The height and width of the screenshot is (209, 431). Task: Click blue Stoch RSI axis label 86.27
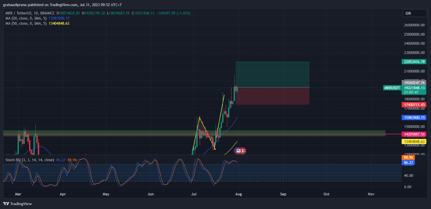[408, 163]
